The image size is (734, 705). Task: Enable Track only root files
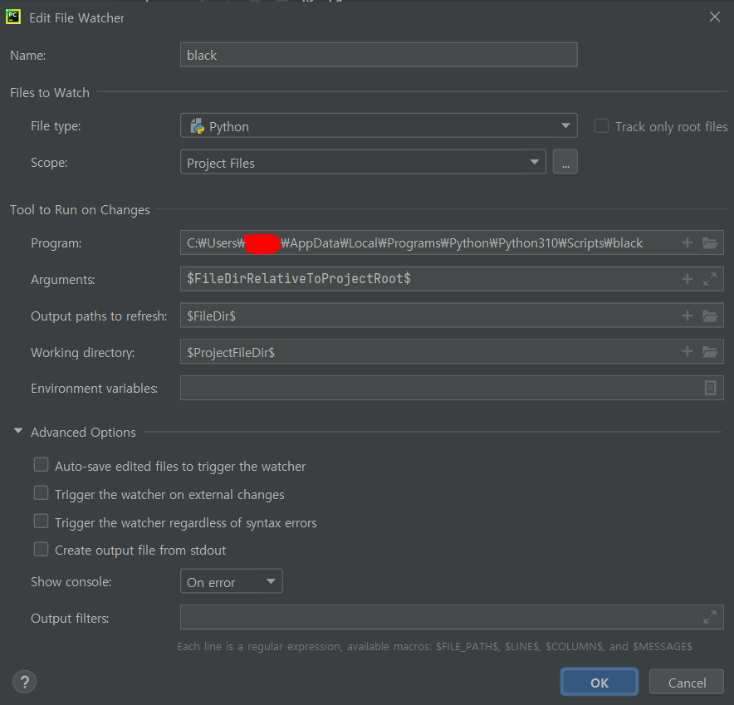[x=601, y=126]
